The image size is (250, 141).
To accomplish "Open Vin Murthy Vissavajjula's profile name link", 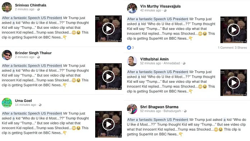I will tap(161, 6).
